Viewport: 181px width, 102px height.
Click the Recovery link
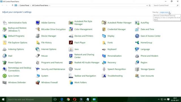(x=112, y=63)
